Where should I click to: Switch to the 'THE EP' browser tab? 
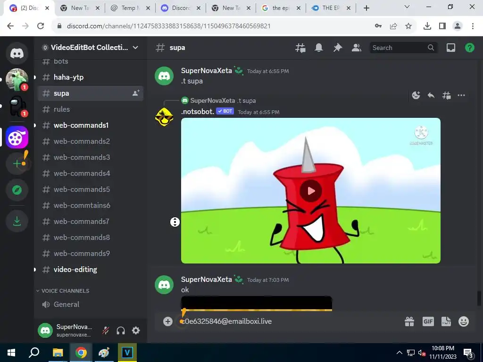(x=331, y=8)
